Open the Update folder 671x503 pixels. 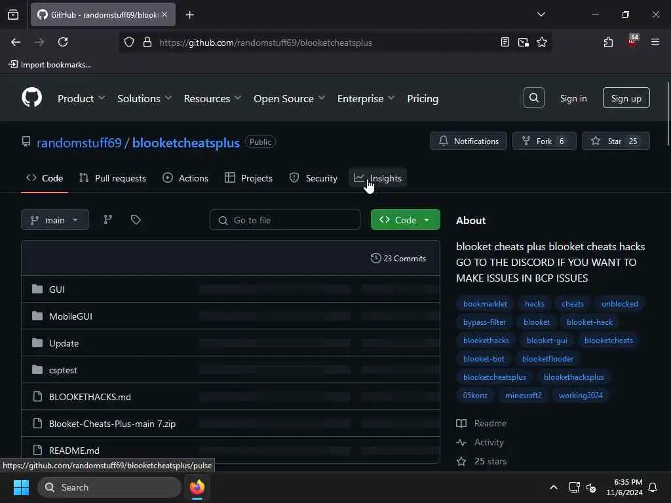click(64, 343)
